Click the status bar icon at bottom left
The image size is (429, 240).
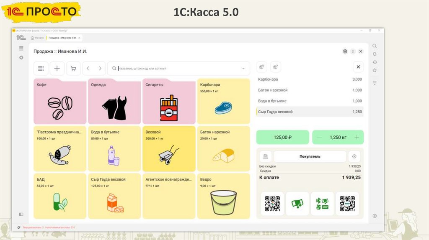point(18,227)
